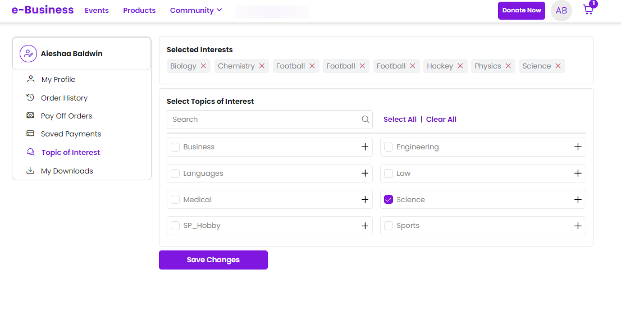621x315 pixels.
Task: Expand the Science topic with its plus
Action: coord(578,199)
